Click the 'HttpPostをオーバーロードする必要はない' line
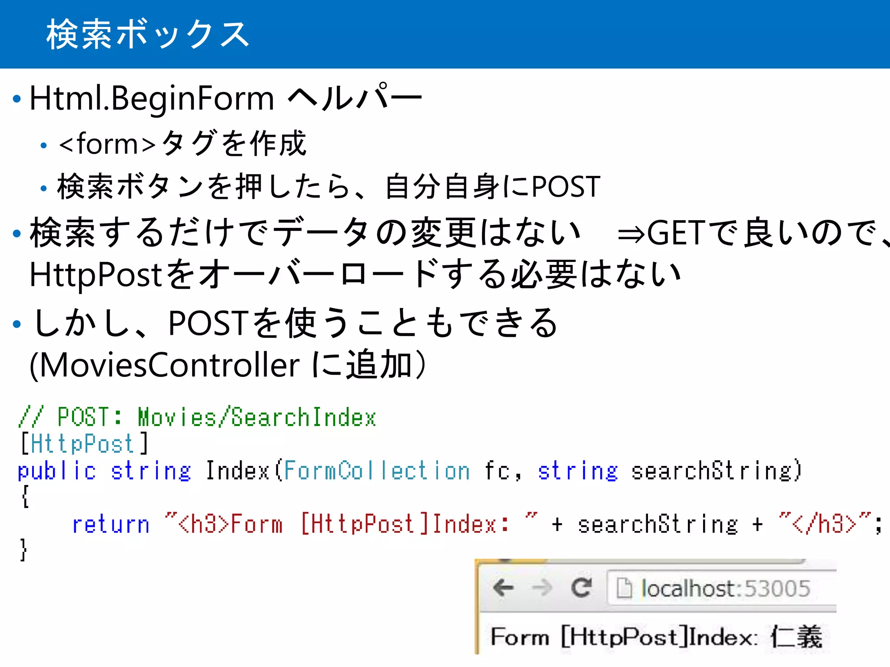Image resolution: width=890 pixels, height=667 pixels. (355, 274)
